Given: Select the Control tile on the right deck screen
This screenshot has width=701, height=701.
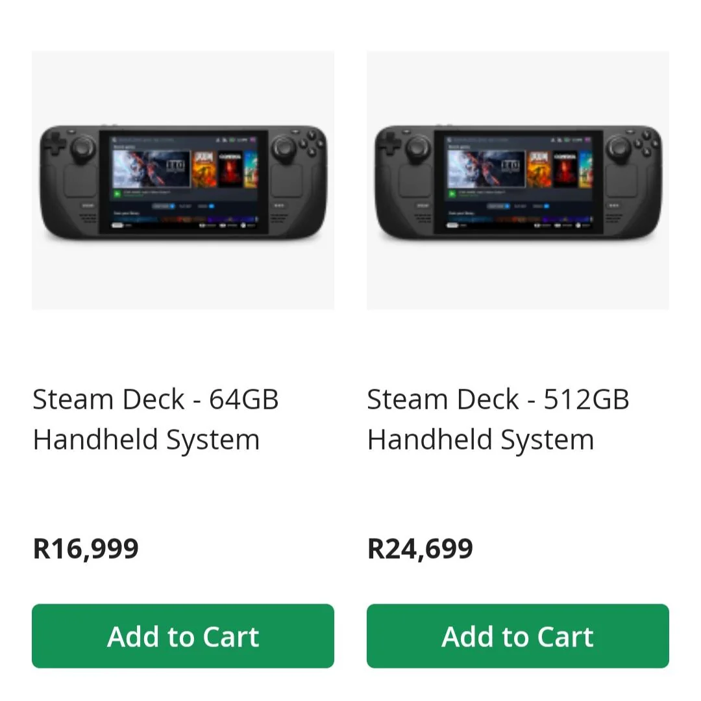Looking at the screenshot, I should click(565, 168).
